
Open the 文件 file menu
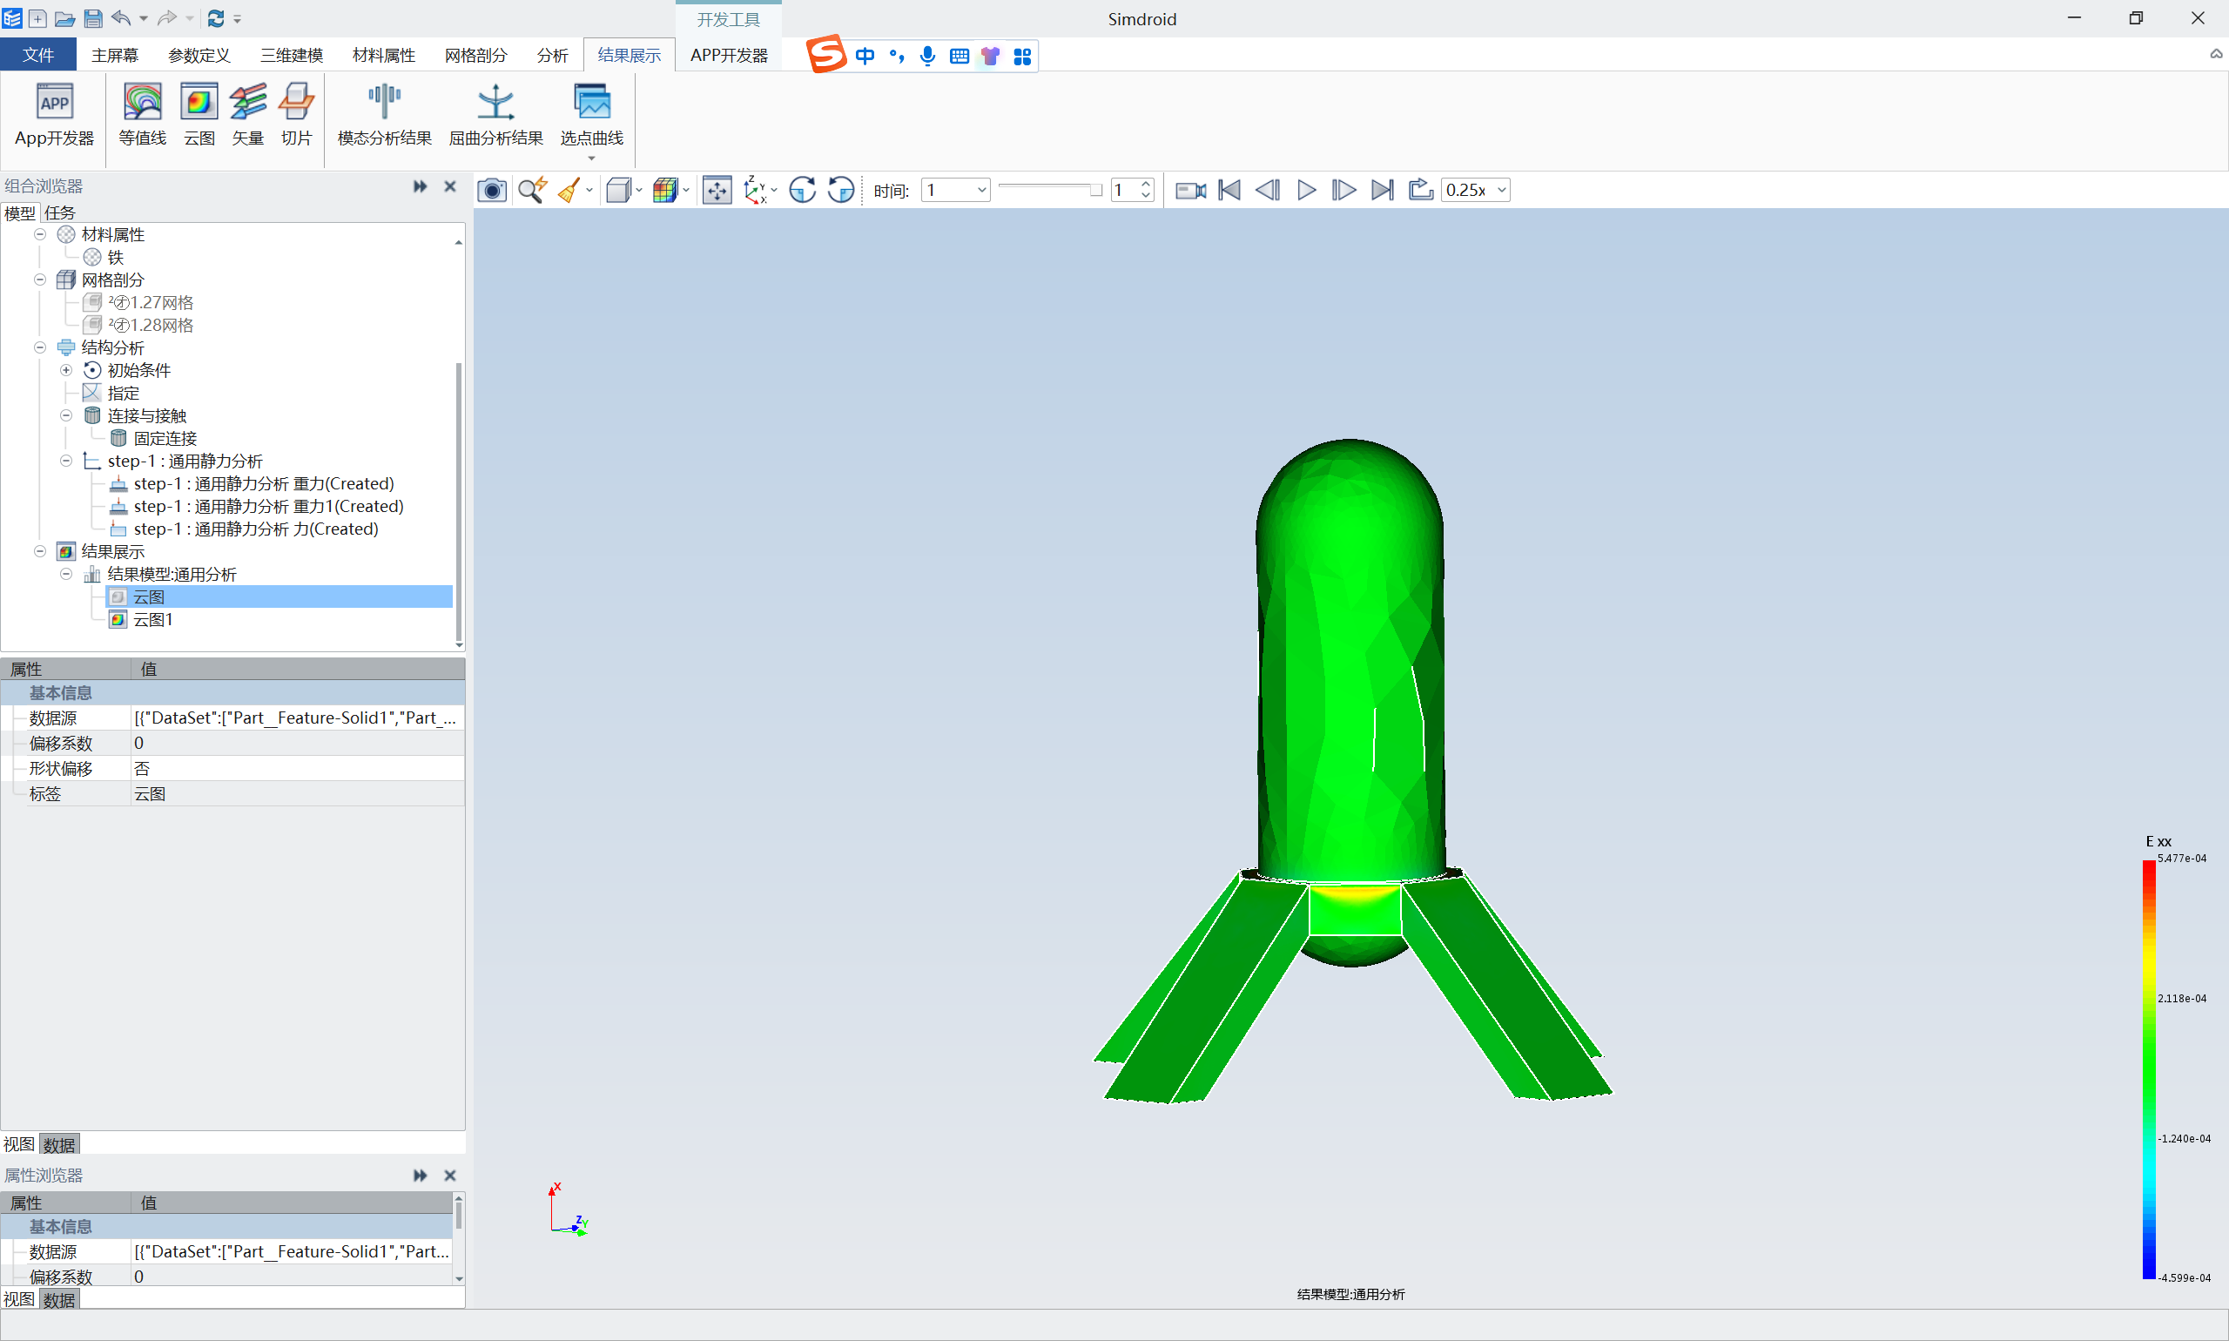pyautogui.click(x=38, y=55)
